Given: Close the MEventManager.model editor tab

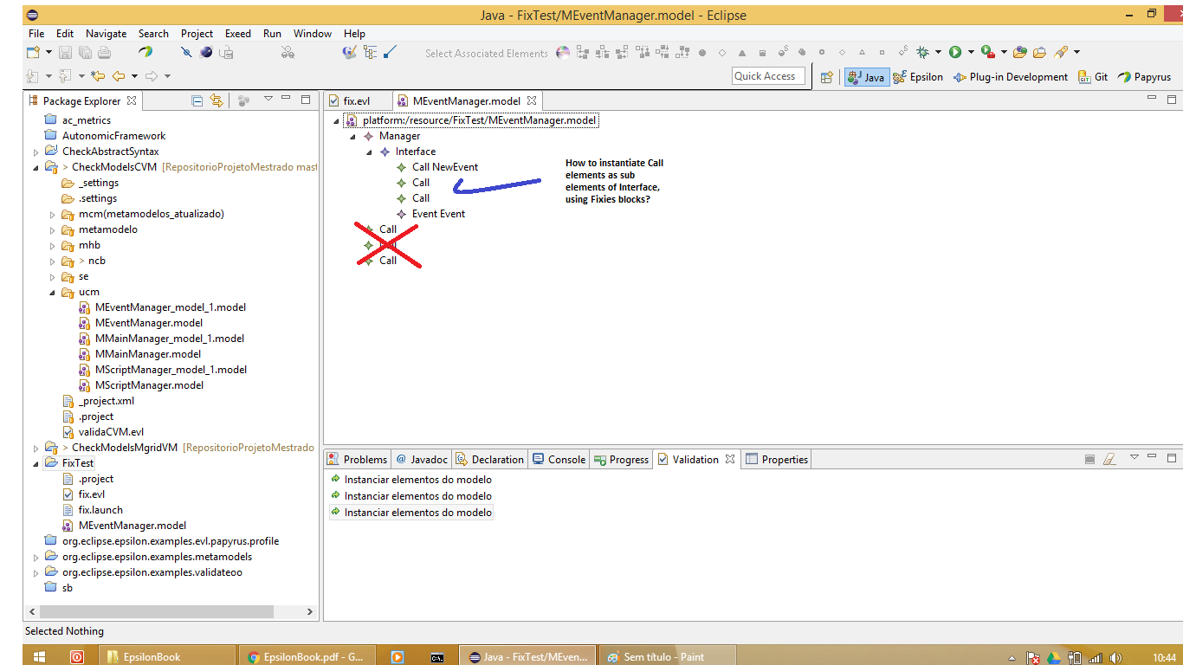Looking at the screenshot, I should [532, 101].
